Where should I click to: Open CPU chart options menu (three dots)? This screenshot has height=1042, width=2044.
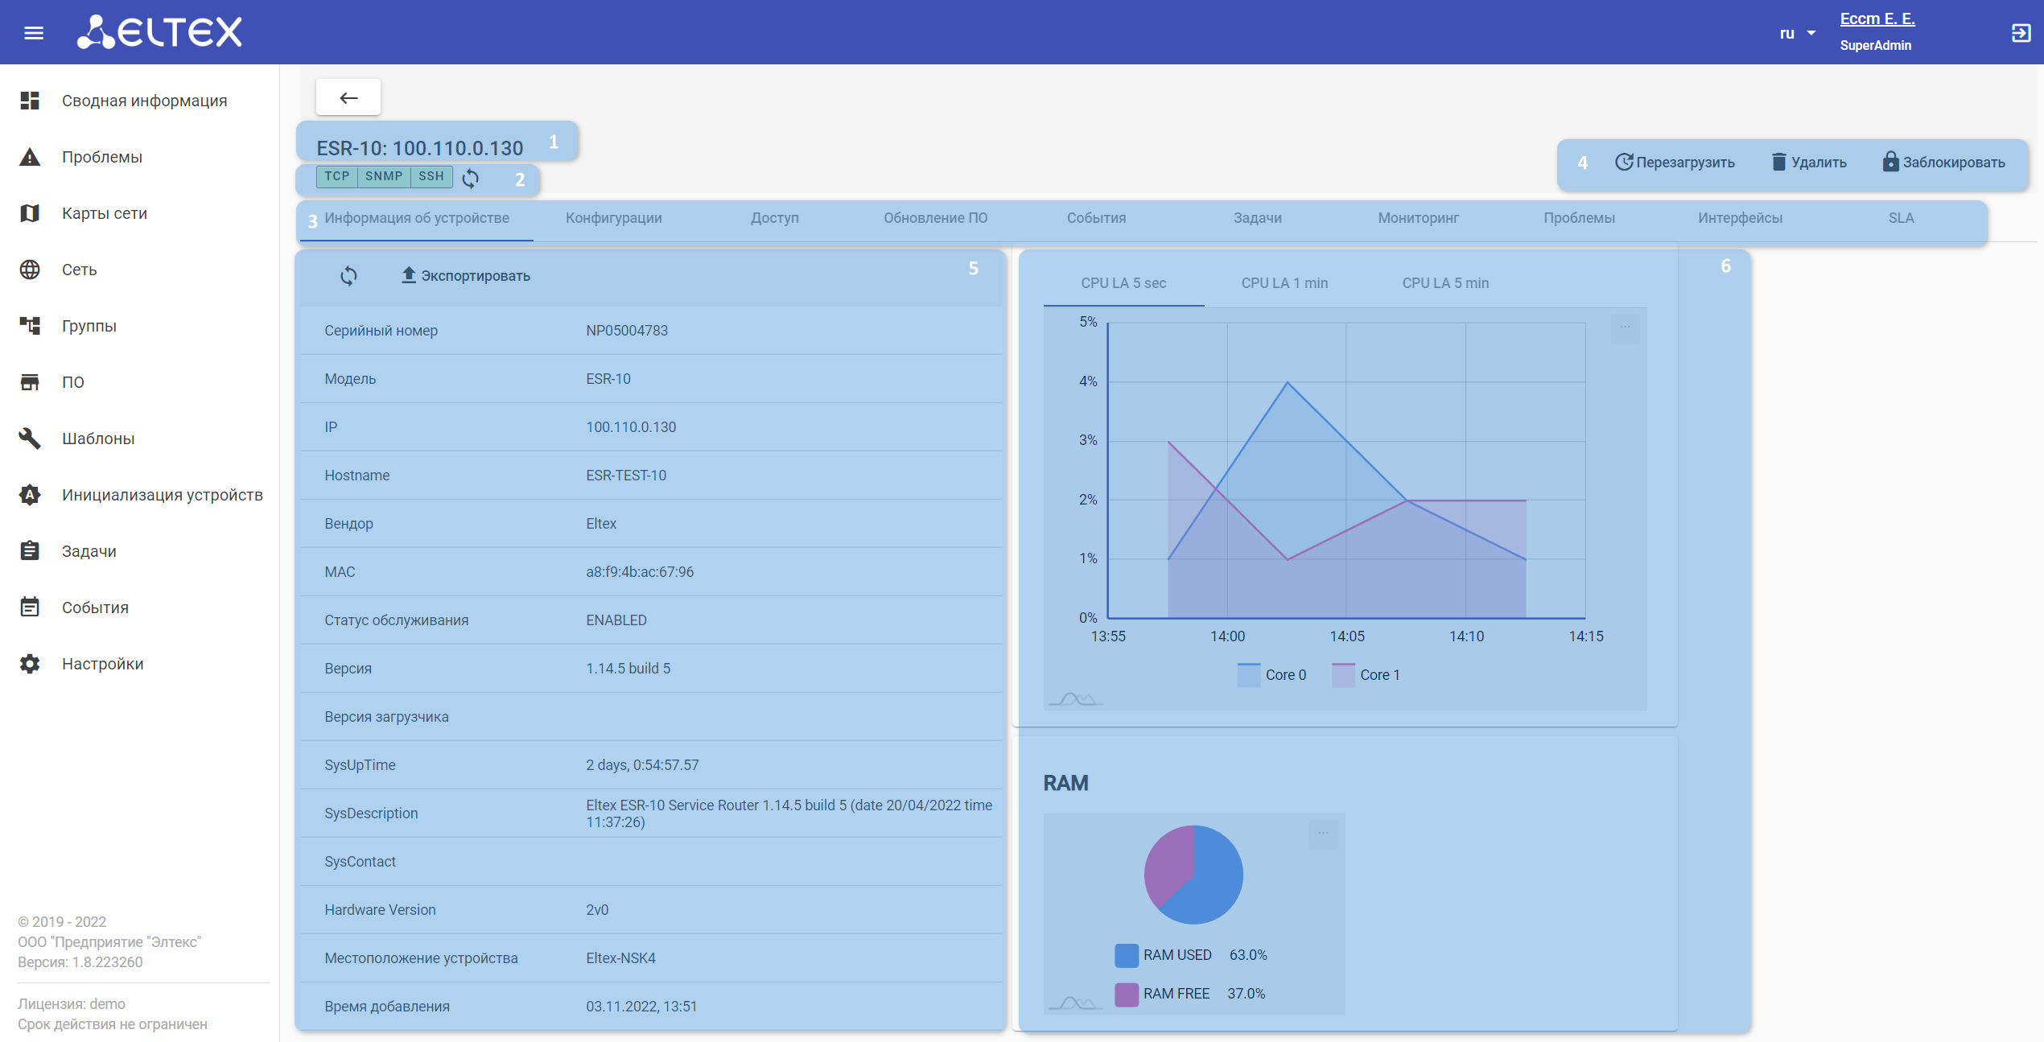1625,327
